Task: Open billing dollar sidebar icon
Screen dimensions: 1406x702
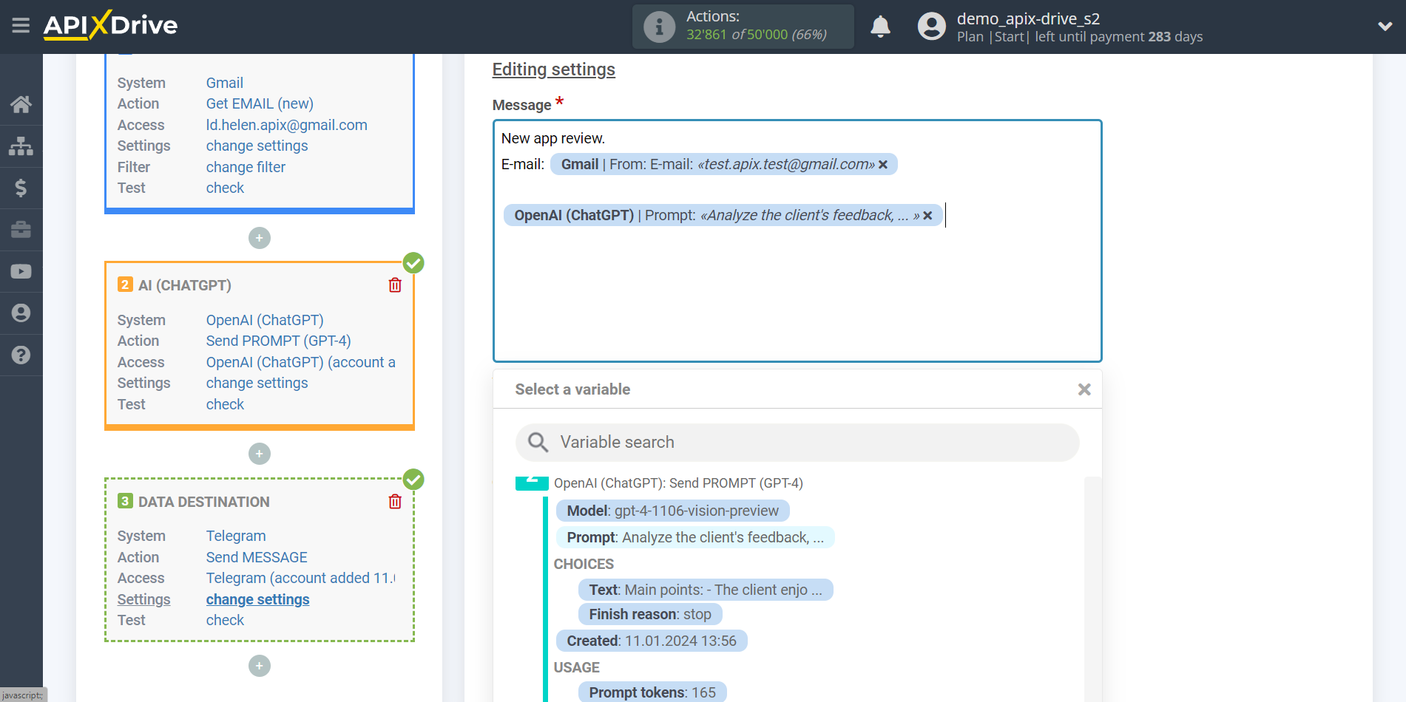Action: click(21, 188)
